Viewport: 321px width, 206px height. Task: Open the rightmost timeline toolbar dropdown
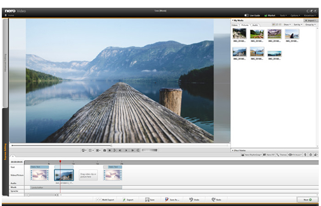316,155
